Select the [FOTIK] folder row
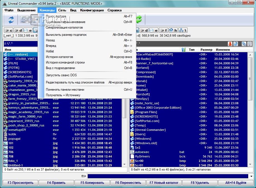 20,68
